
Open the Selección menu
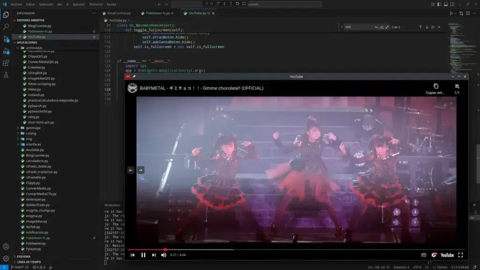pos(46,4)
